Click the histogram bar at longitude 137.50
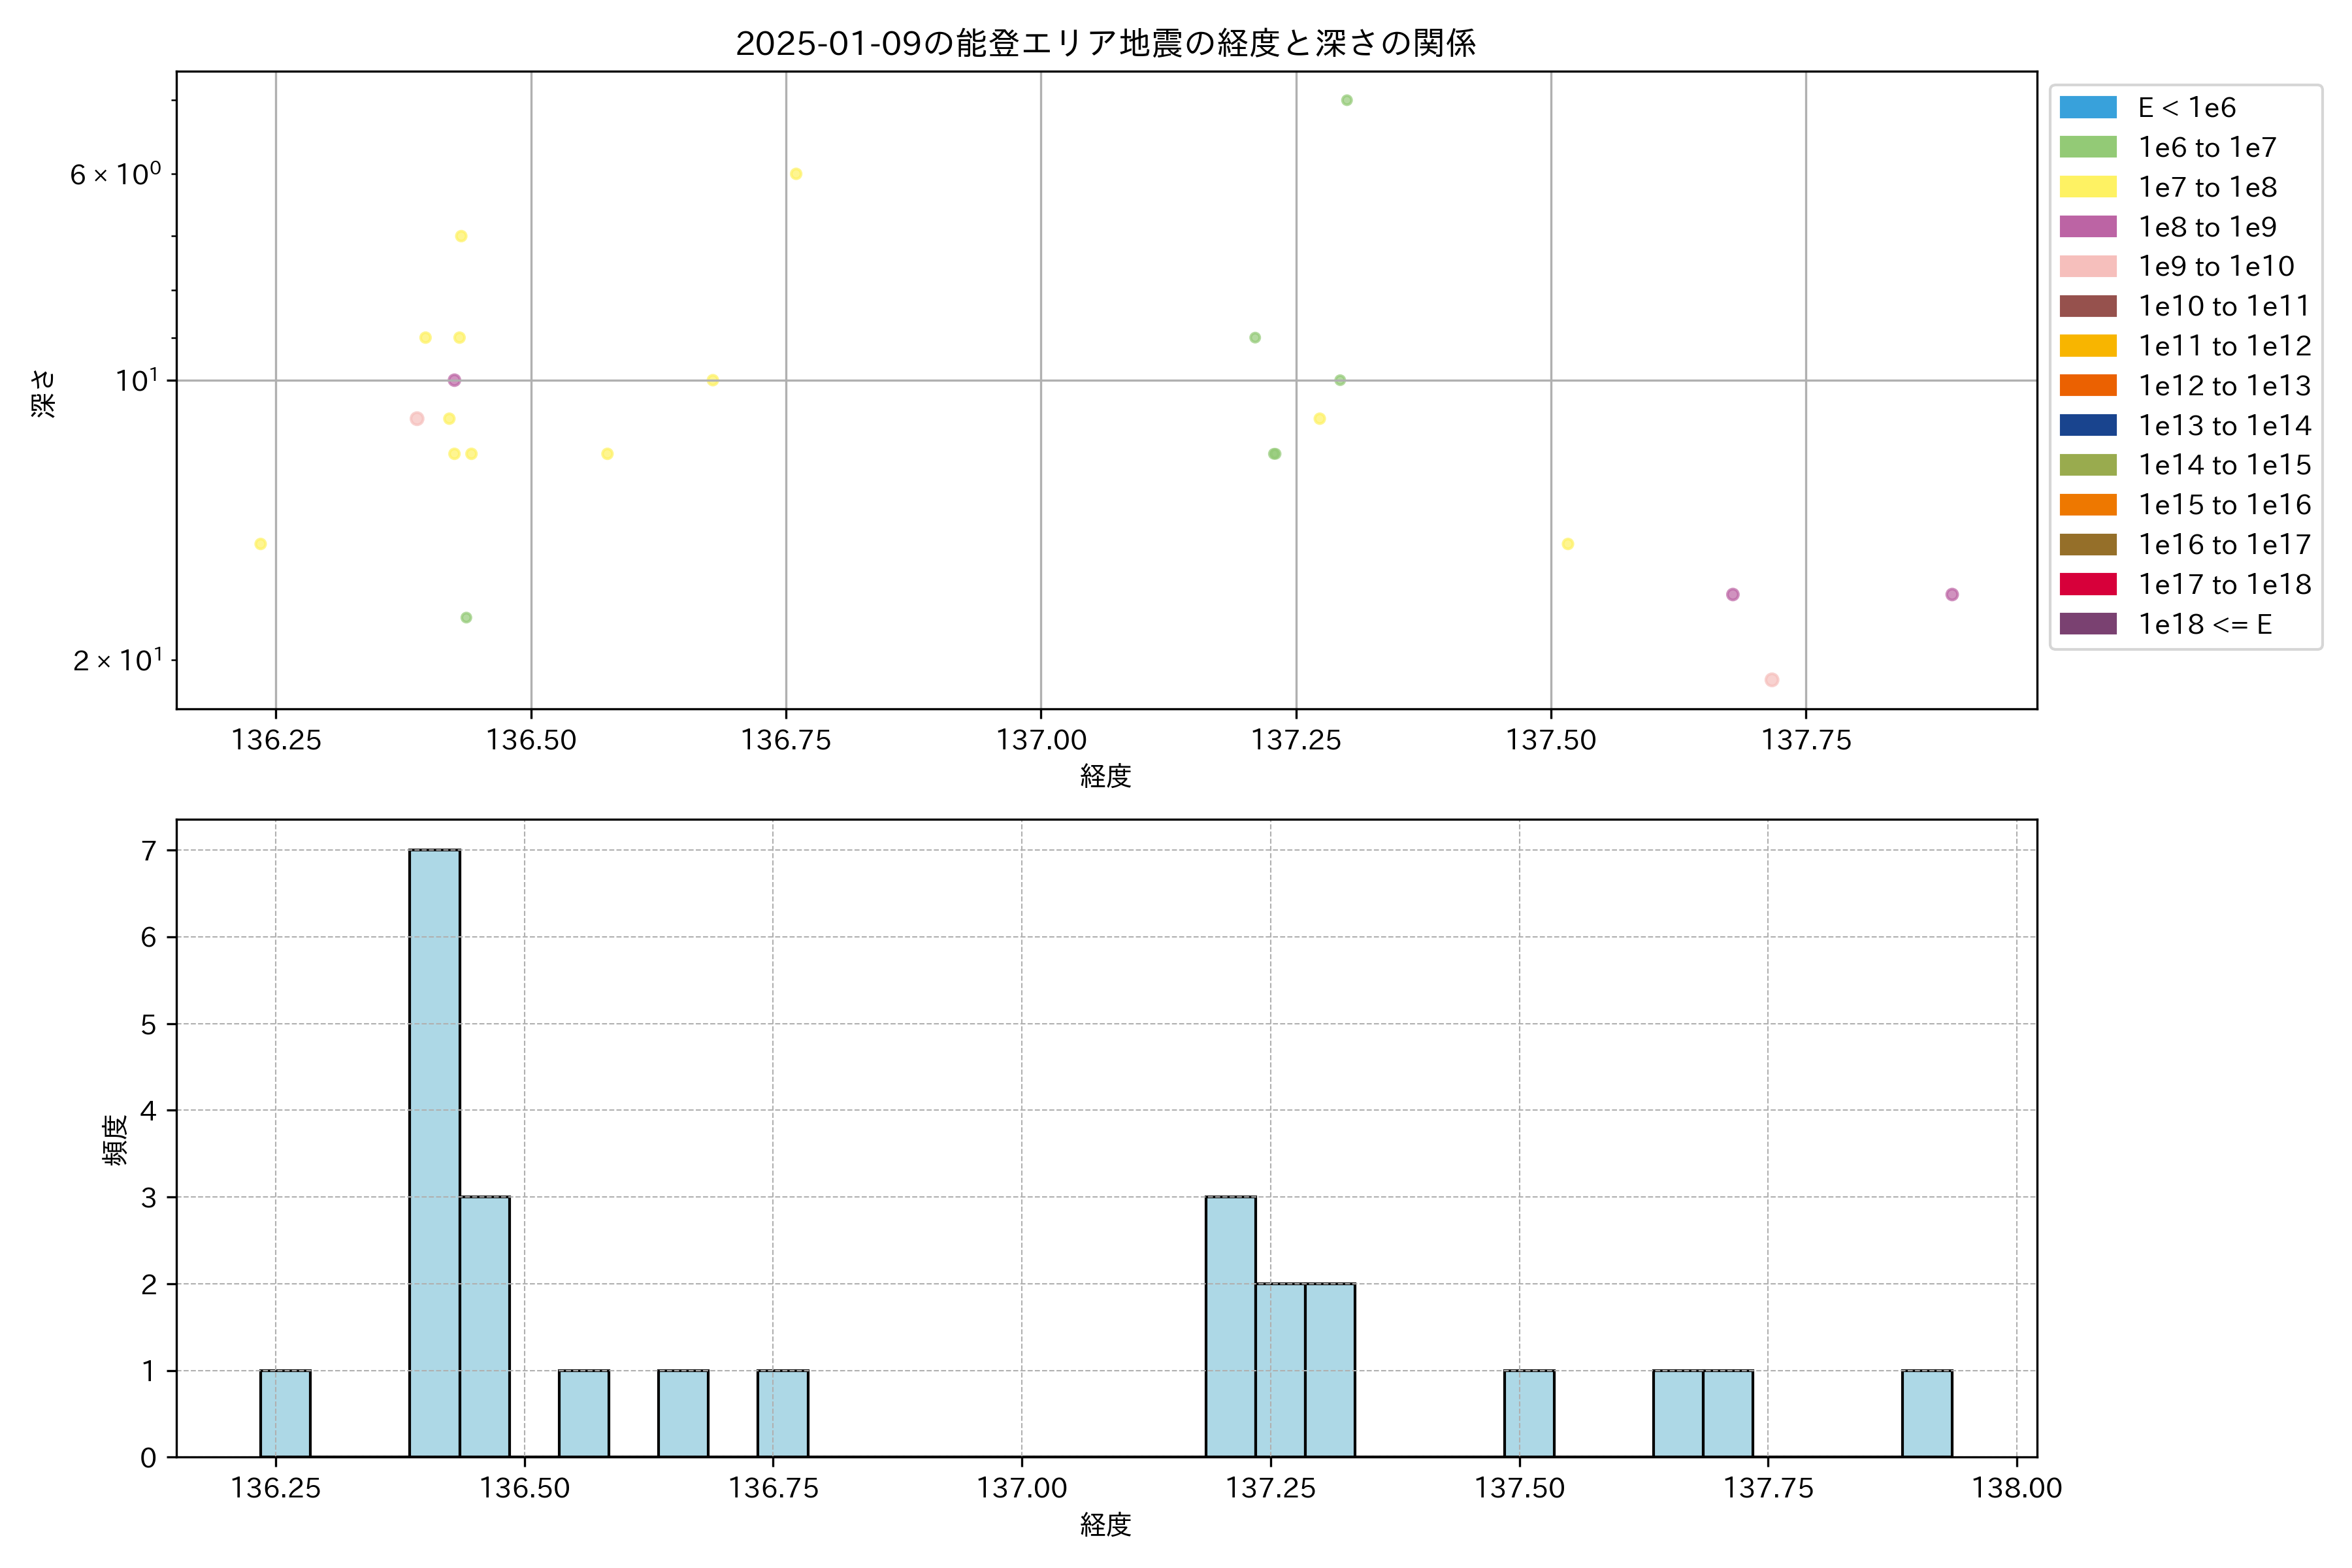 click(1529, 1413)
